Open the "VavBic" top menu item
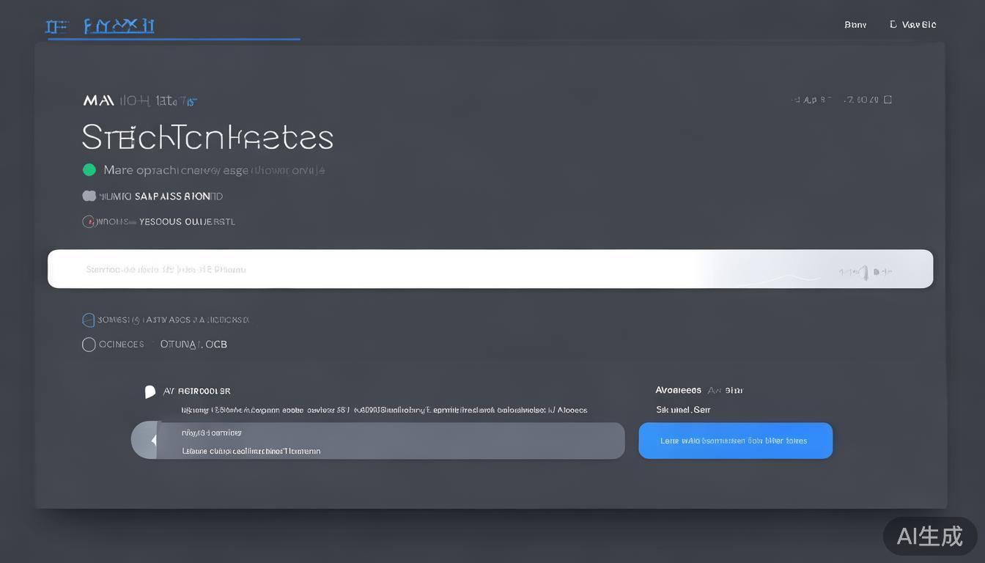The image size is (985, 563). 918,25
